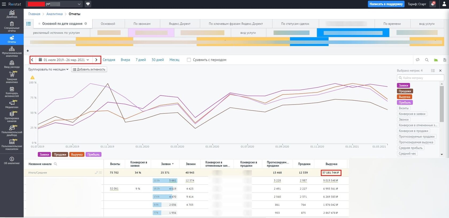Click the report list icon left of tabs
449x218 pixels.
(29, 24)
